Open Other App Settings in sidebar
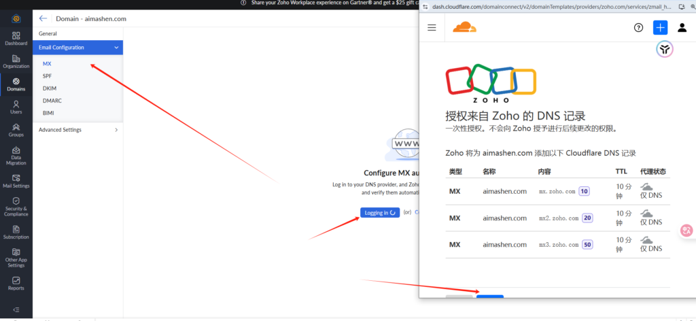The height and width of the screenshot is (321, 696). pyautogui.click(x=16, y=258)
